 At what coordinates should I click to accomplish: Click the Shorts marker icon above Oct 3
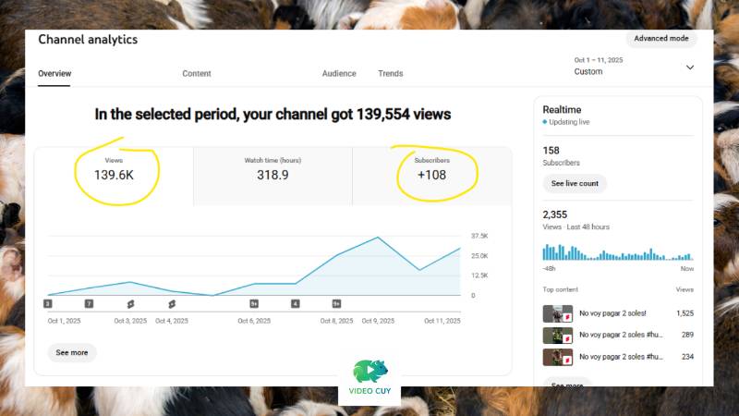pyautogui.click(x=130, y=303)
